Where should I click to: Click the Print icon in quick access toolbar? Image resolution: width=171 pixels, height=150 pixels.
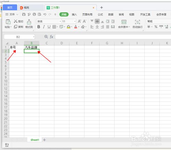(34, 14)
